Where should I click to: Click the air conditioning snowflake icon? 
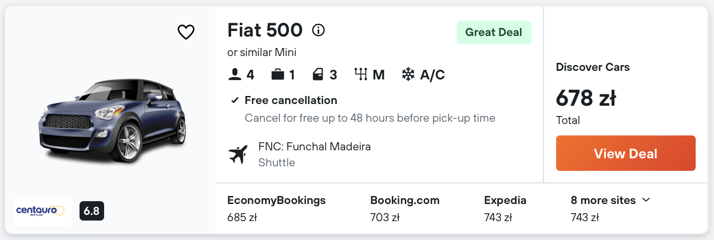[x=408, y=75]
